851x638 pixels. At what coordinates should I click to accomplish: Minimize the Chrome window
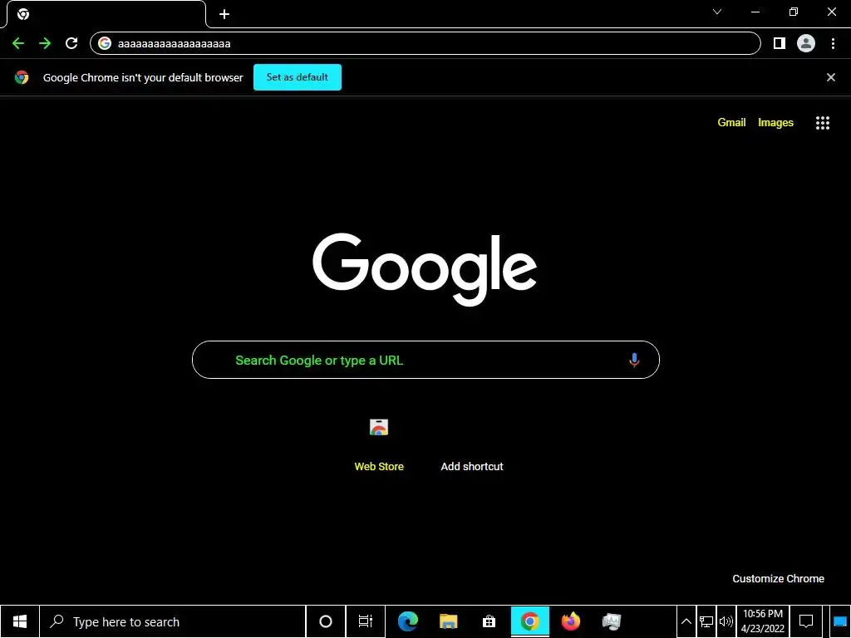[x=755, y=12]
